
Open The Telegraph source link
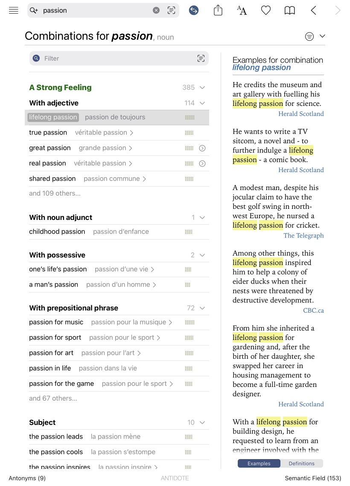click(303, 236)
